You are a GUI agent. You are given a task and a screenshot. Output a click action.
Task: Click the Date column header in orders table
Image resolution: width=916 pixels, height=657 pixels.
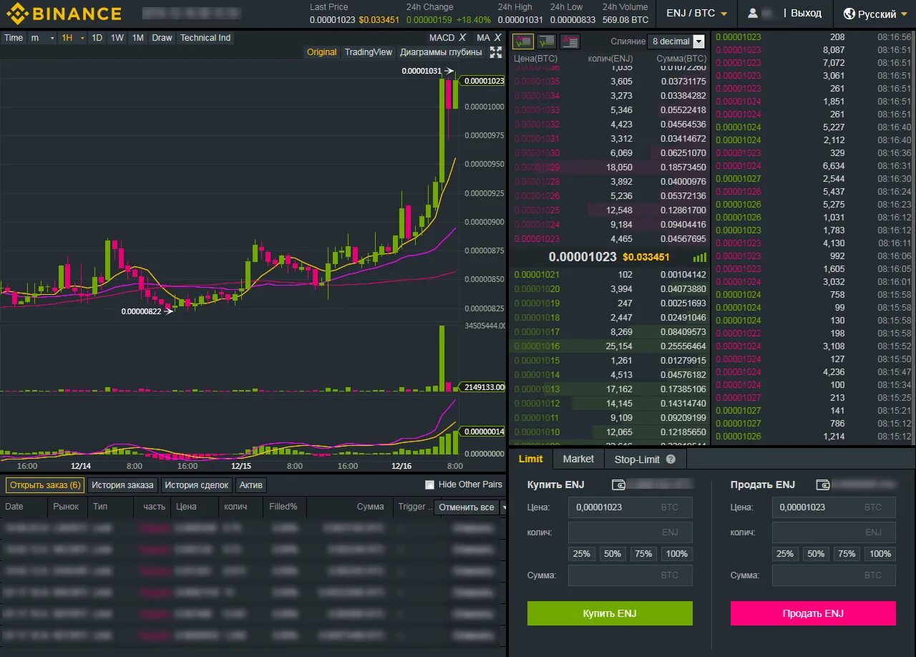tap(14, 507)
